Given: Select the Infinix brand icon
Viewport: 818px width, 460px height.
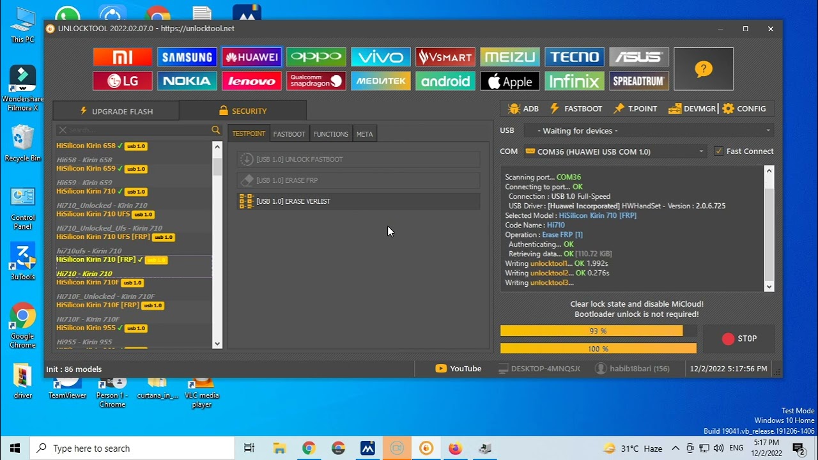Looking at the screenshot, I should [x=575, y=81].
